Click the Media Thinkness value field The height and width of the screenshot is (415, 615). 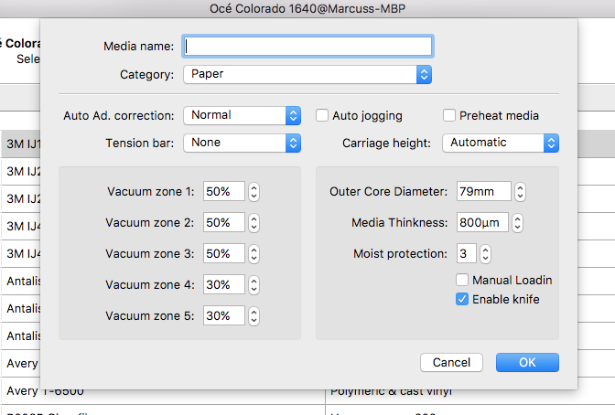tap(482, 223)
